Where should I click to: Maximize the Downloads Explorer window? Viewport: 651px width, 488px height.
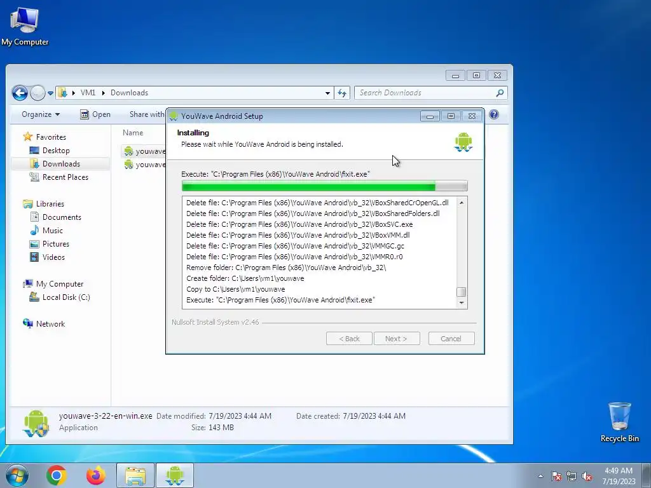tap(476, 75)
